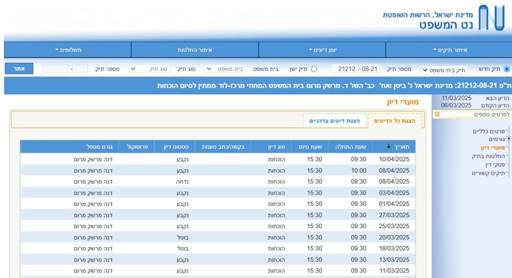Screen dimensions: 512x278
Task: Click date 25/03/2025 in the table
Action: coord(394,226)
